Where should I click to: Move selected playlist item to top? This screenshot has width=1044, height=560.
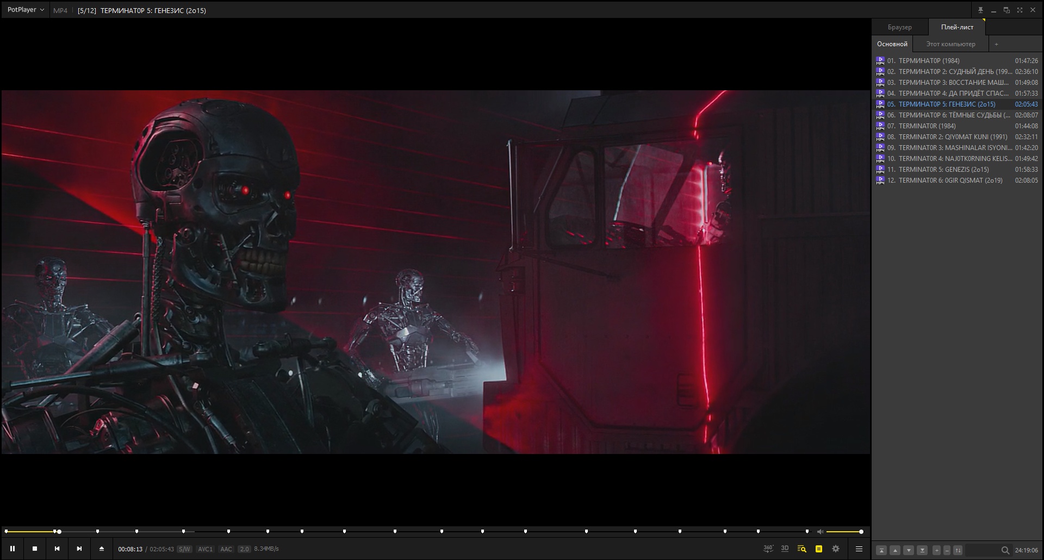pyautogui.click(x=881, y=550)
